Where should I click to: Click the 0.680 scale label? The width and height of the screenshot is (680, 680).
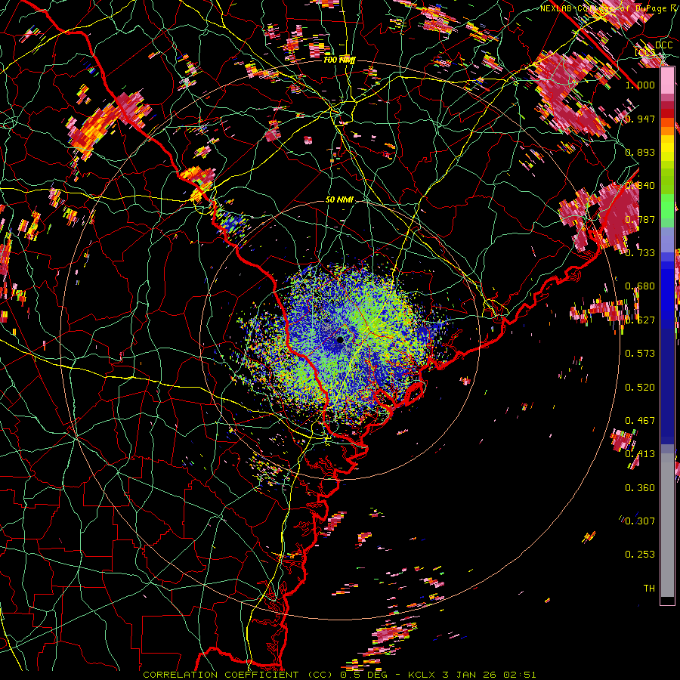pyautogui.click(x=640, y=286)
